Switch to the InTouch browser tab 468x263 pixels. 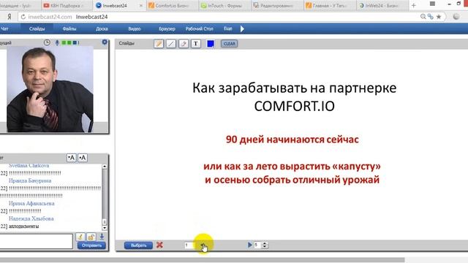(224, 5)
